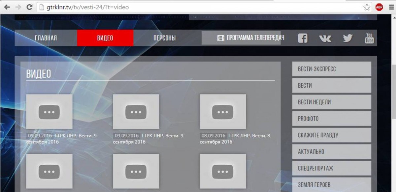Open the ВЕСТИ-ЭКСПРЕСС section

click(x=331, y=69)
